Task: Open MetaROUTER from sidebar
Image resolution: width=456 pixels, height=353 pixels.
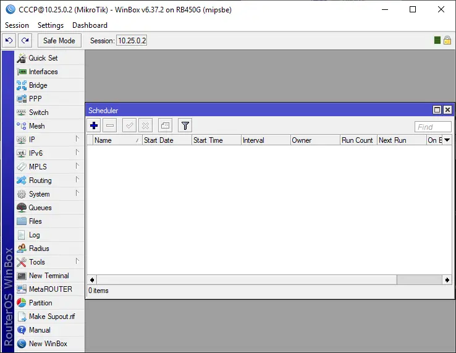Action: [x=49, y=289]
